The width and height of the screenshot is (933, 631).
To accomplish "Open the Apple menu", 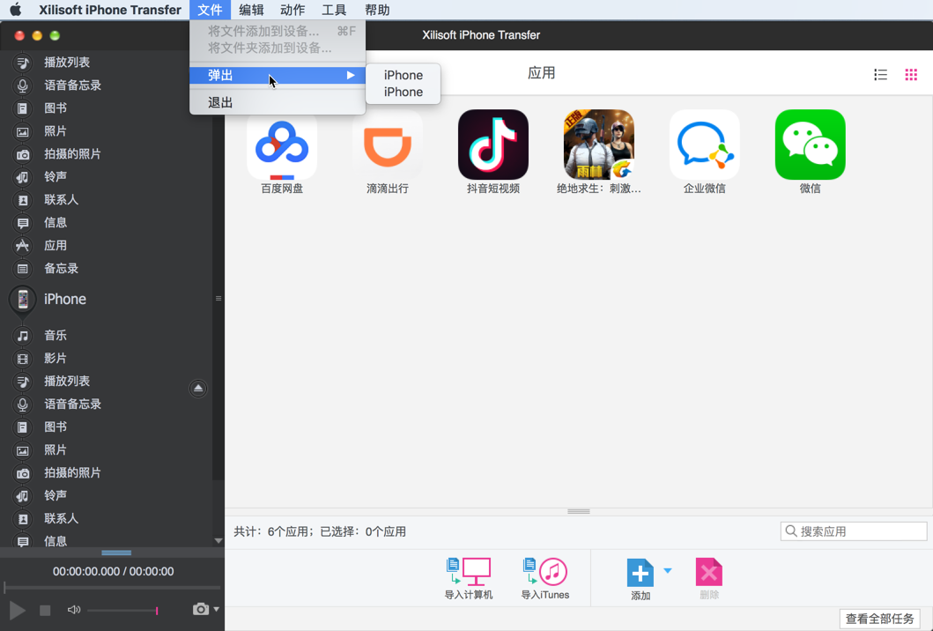I will point(16,10).
